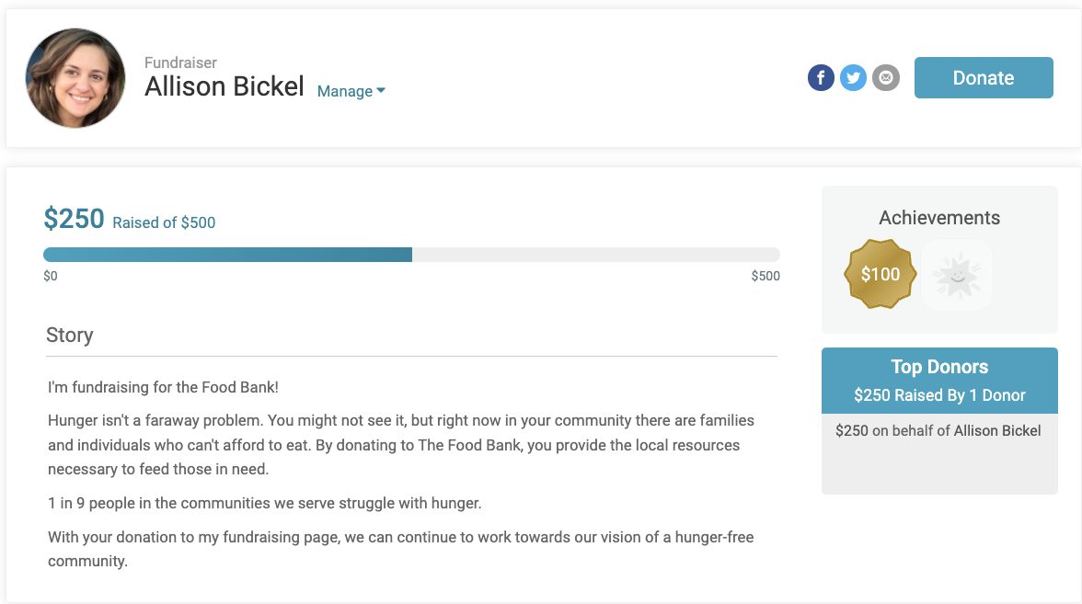
Task: Click the $250 raised amount
Action: point(74,219)
